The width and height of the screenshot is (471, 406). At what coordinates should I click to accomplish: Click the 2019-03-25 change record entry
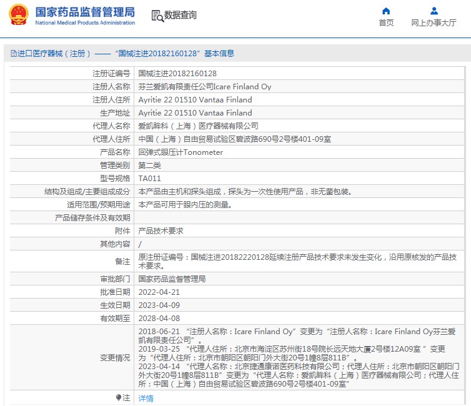[292, 353]
